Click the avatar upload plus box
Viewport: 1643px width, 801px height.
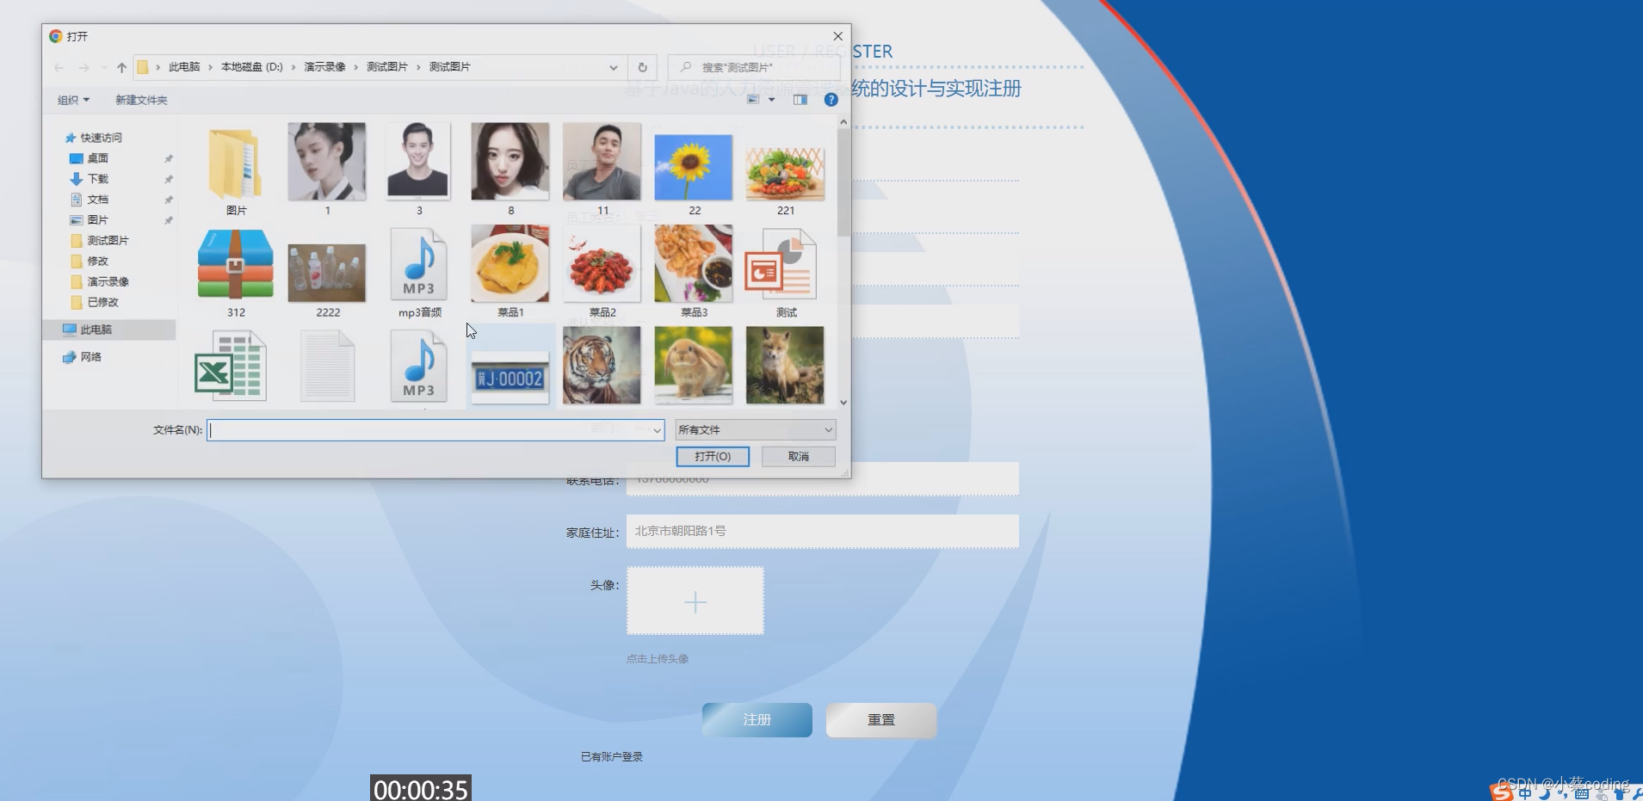[x=695, y=601]
